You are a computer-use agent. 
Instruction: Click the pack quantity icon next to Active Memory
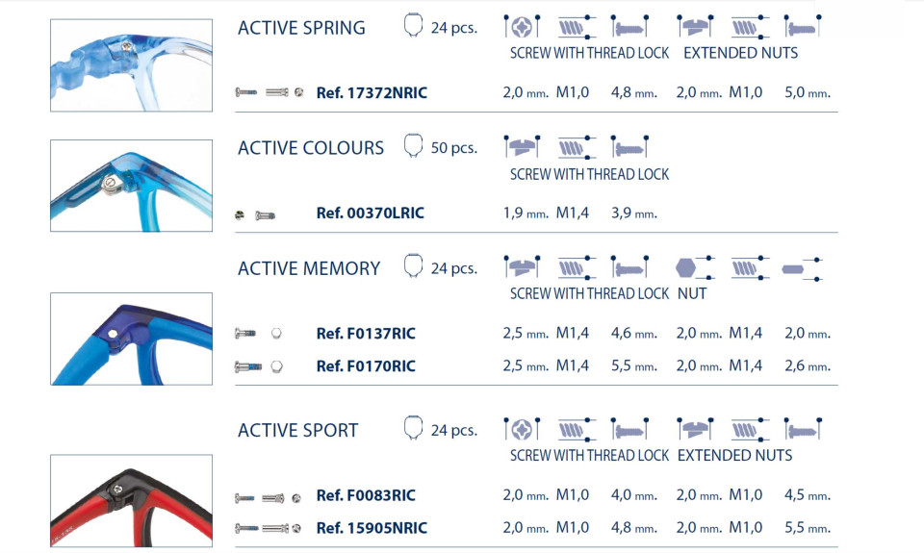pyautogui.click(x=414, y=266)
